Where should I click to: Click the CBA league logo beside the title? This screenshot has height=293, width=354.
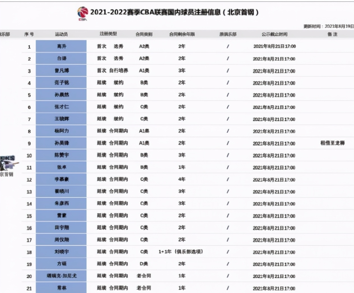[82, 13]
